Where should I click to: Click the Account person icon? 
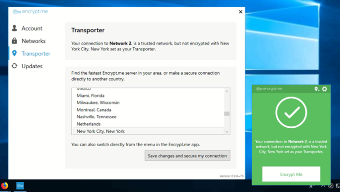click(x=14, y=28)
